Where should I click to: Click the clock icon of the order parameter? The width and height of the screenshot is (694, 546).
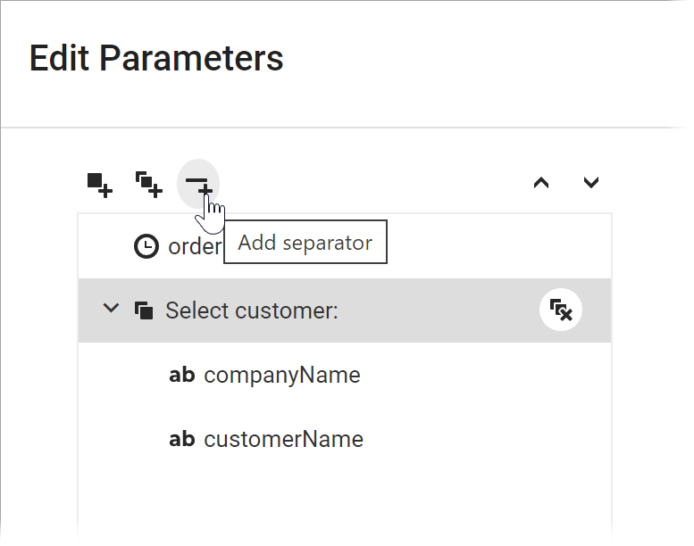pyautogui.click(x=146, y=246)
